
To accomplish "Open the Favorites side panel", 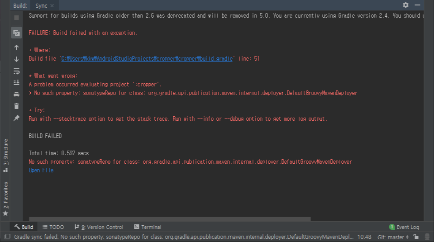I will [5, 199].
